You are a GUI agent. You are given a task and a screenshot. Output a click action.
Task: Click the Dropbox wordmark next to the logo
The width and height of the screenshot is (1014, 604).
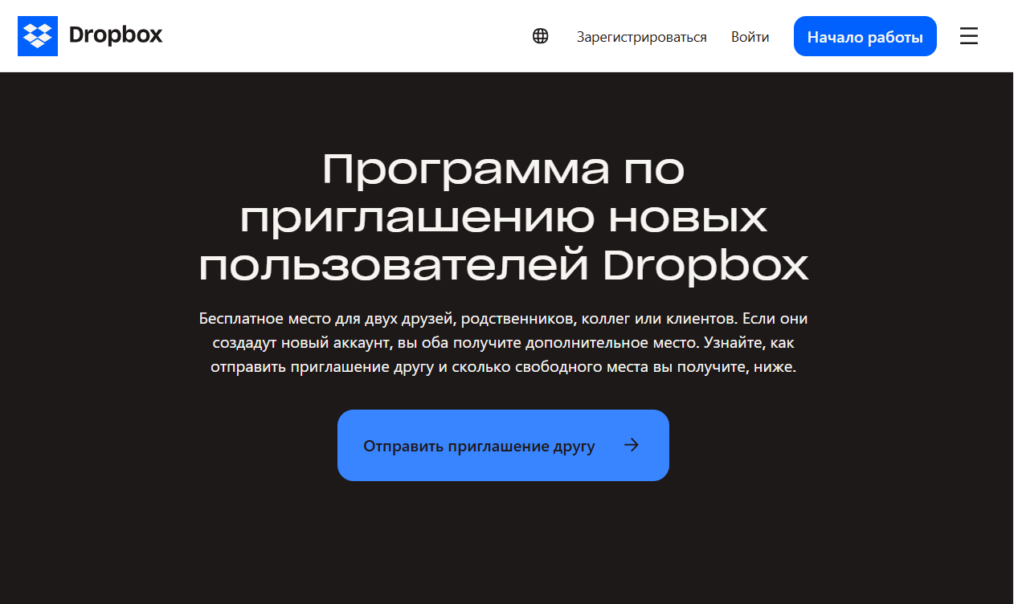point(116,35)
